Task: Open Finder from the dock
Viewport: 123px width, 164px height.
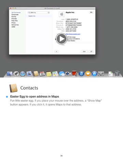Action: 10,74
